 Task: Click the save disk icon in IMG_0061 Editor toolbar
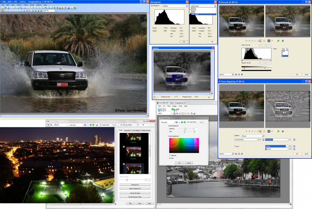coord(5,8)
